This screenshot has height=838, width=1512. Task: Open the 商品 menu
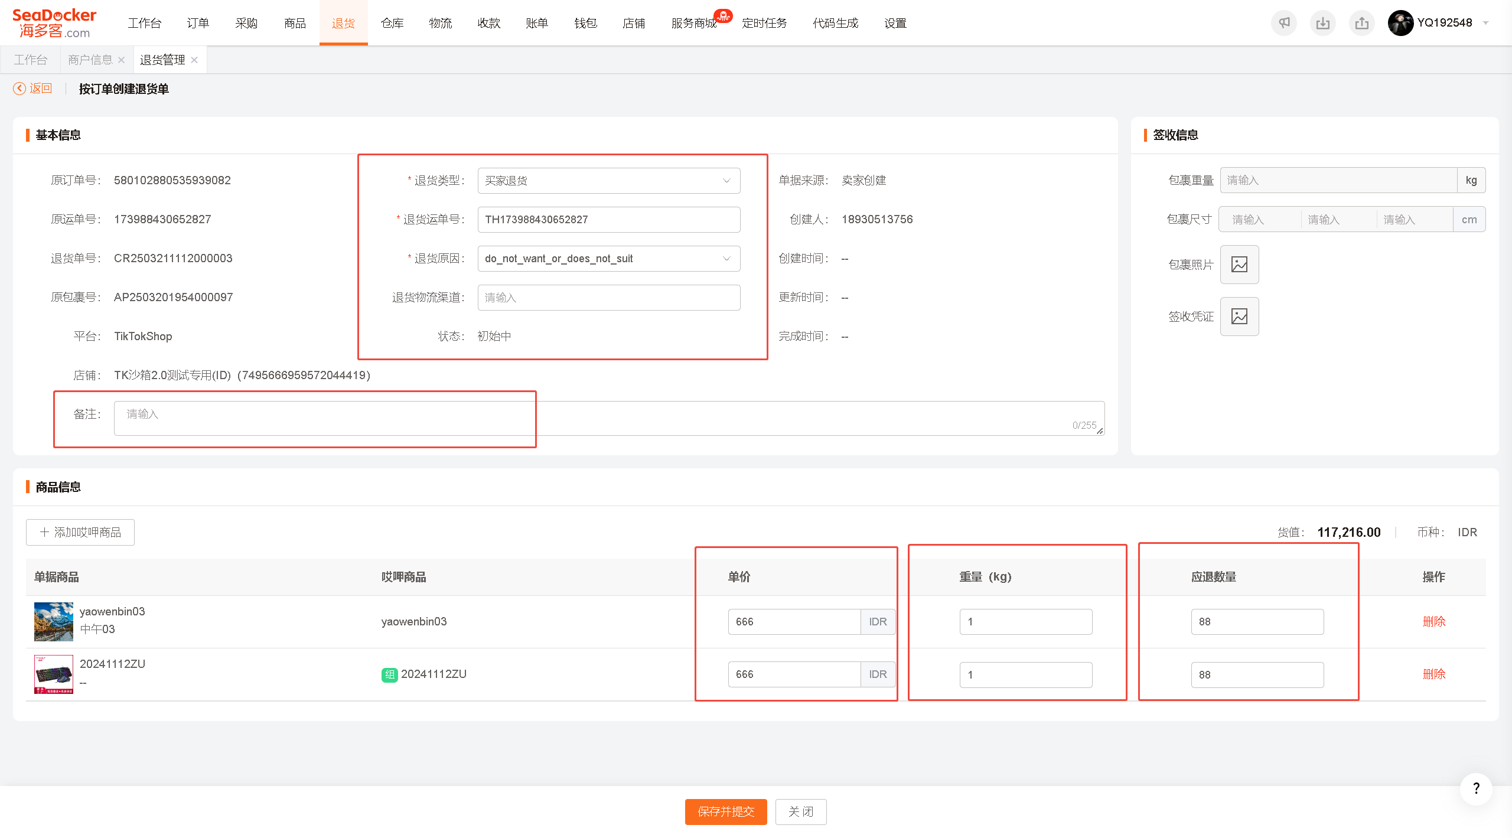coord(295,23)
